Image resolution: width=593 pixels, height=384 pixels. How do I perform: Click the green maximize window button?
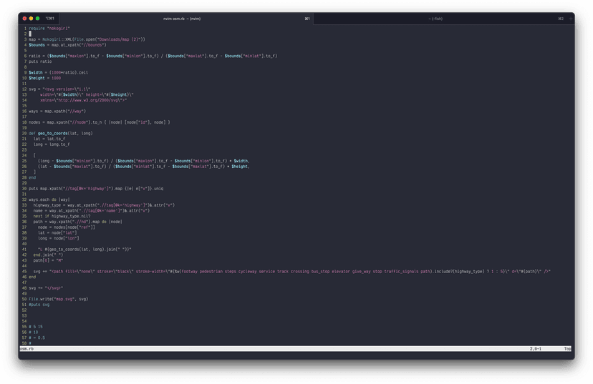click(38, 19)
